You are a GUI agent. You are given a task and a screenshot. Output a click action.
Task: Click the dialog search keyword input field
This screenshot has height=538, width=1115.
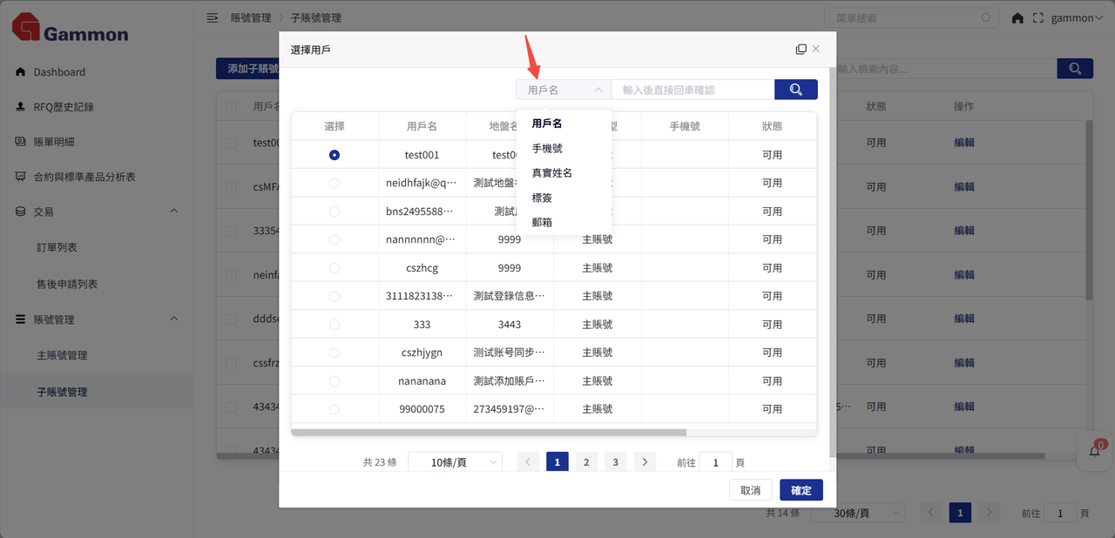(693, 90)
